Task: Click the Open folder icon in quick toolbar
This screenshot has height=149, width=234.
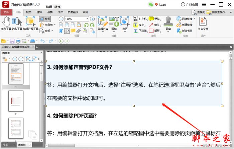Action: pyautogui.click(x=4, y=41)
